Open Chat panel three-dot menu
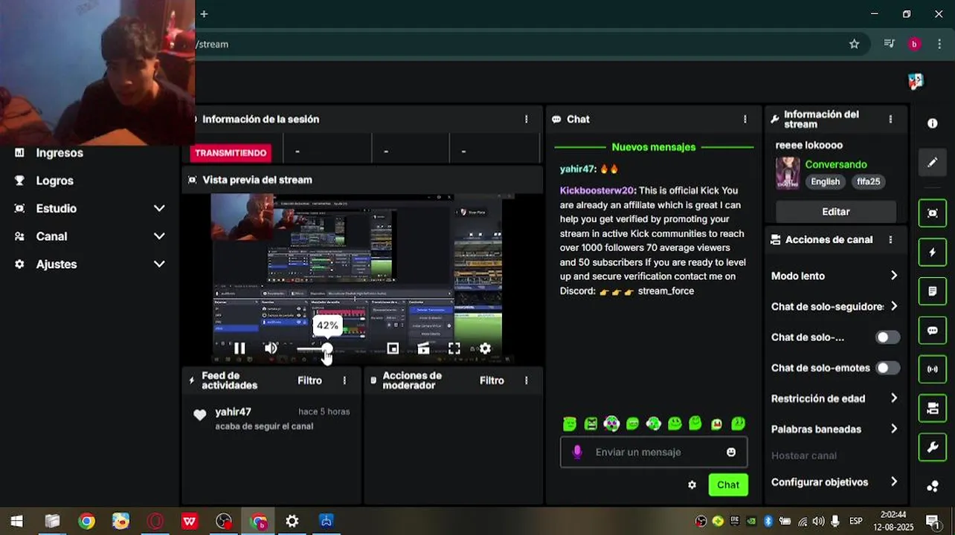Viewport: 955px width, 535px height. click(x=745, y=119)
